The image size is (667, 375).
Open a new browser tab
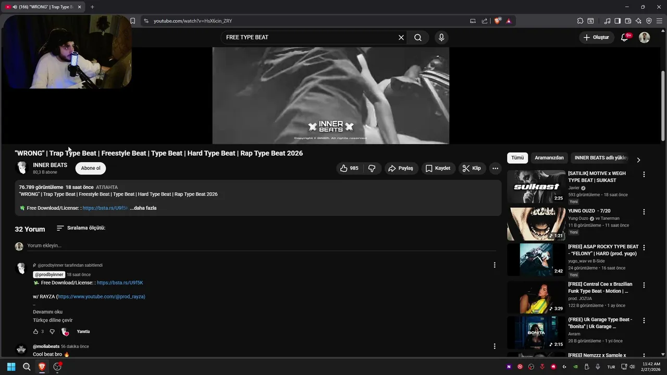92,7
